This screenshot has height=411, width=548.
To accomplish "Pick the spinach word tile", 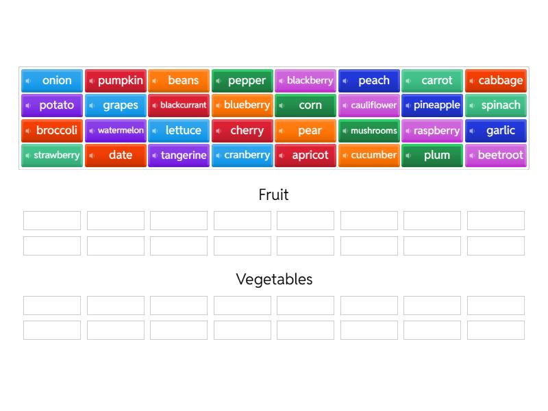I will tap(495, 105).
